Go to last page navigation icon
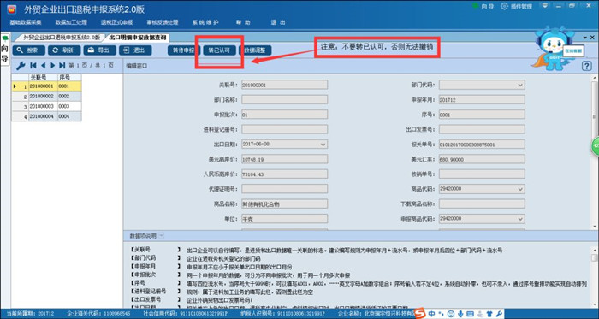 click(x=62, y=66)
